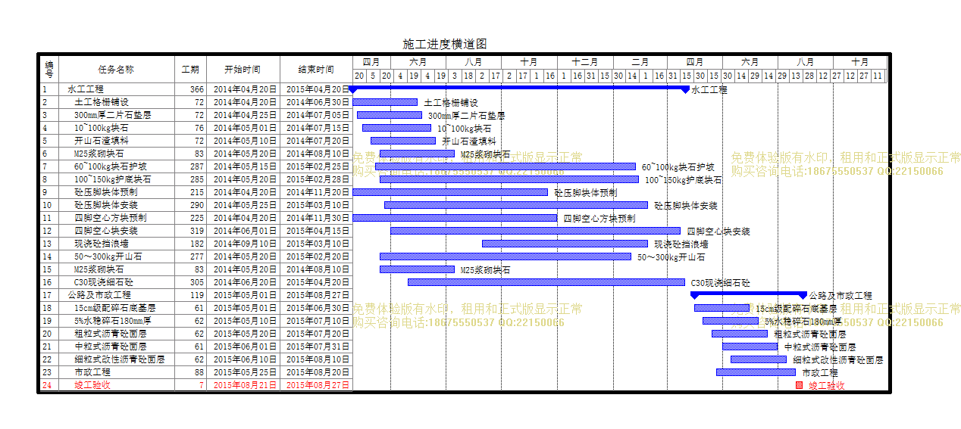Select the blue Gantt bar for C30现浇细石砼

(546, 282)
